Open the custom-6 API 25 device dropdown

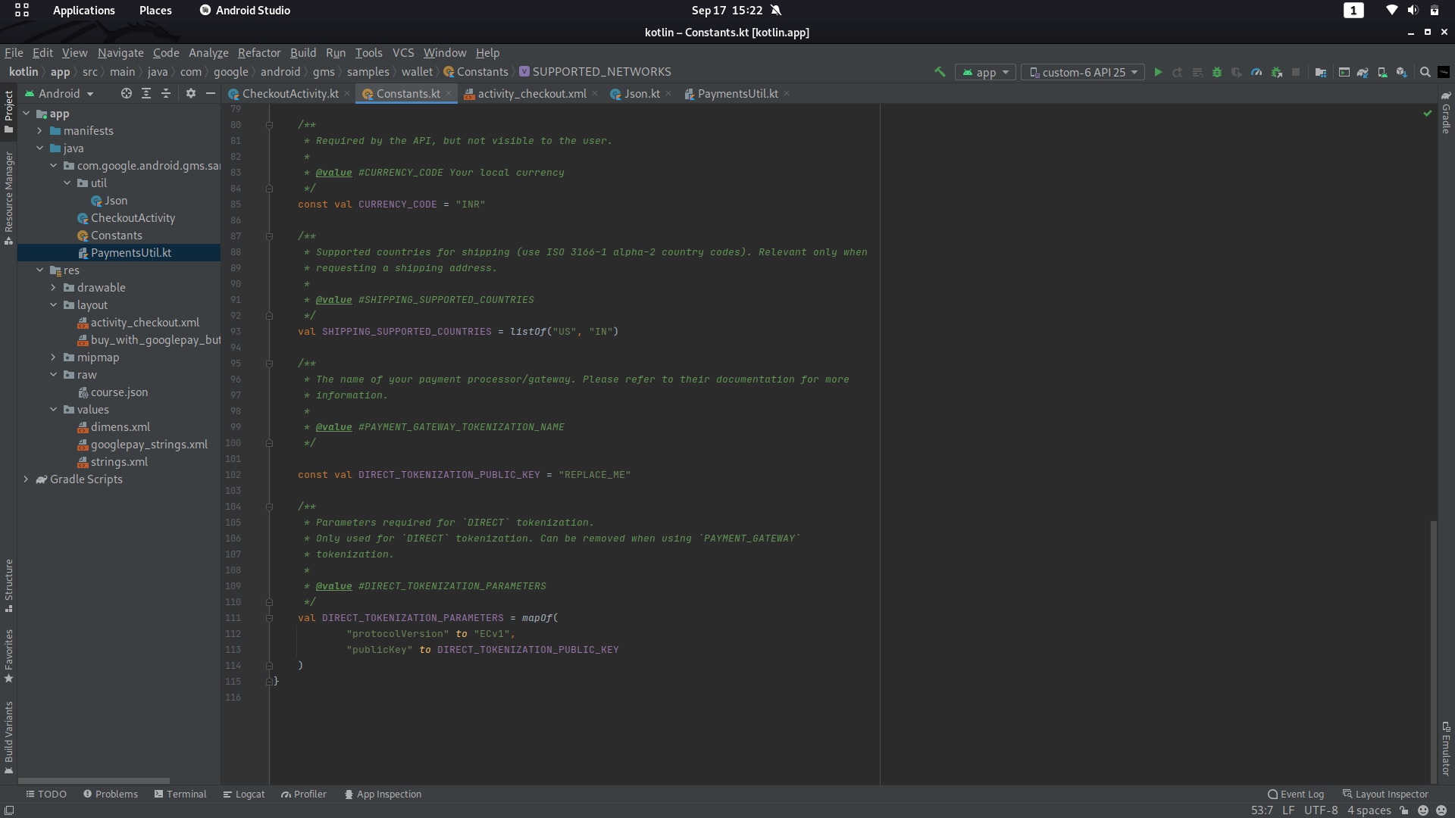[x=1083, y=72]
